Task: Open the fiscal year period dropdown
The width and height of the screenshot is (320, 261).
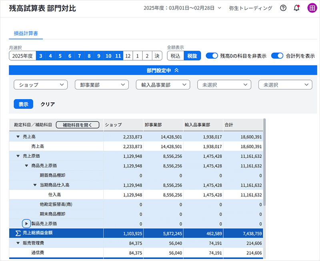Action: (182, 8)
